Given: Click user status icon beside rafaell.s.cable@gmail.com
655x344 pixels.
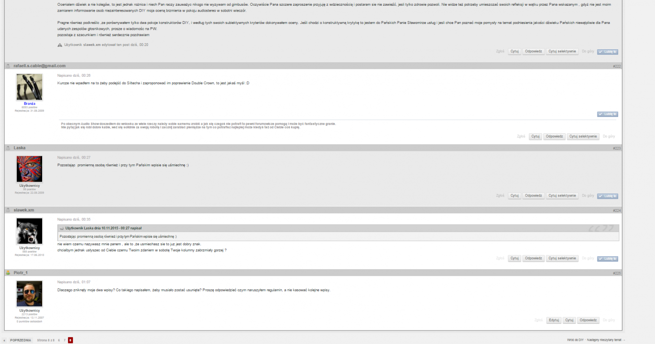Looking at the screenshot, I should tap(8, 66).
